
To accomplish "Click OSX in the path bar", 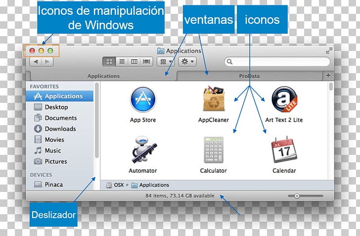I will click(x=119, y=185).
